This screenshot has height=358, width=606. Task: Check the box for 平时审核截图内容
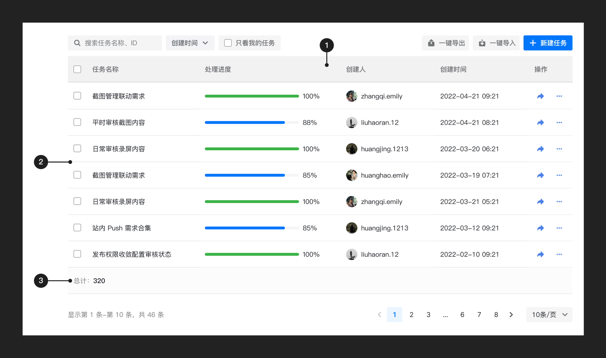pyautogui.click(x=77, y=122)
